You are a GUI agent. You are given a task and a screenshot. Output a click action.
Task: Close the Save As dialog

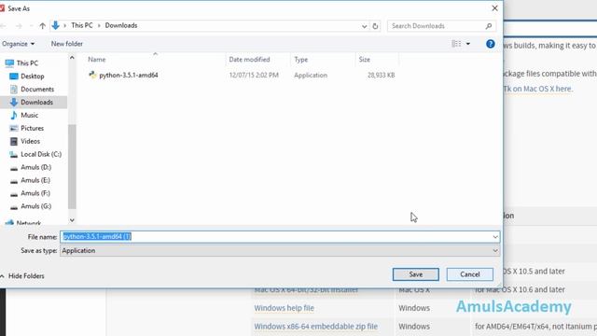coord(494,8)
